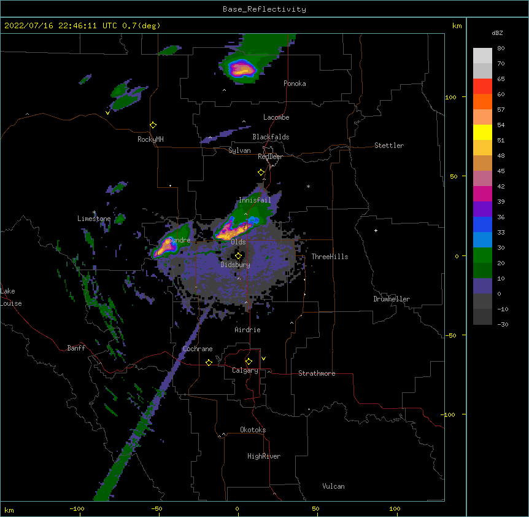Click the ThreeHills town label
The image size is (529, 517).
pyautogui.click(x=330, y=257)
